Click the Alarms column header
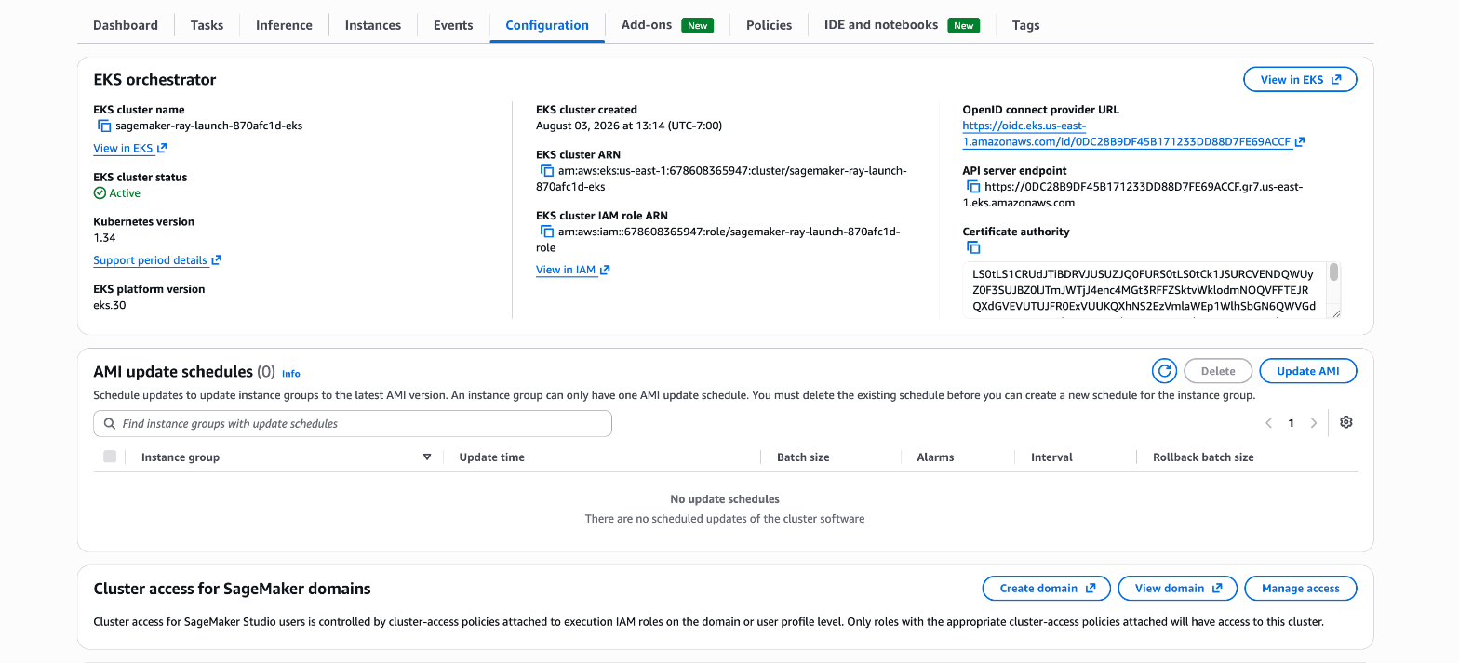Screen dimensions: 1459x663 click(x=935, y=457)
